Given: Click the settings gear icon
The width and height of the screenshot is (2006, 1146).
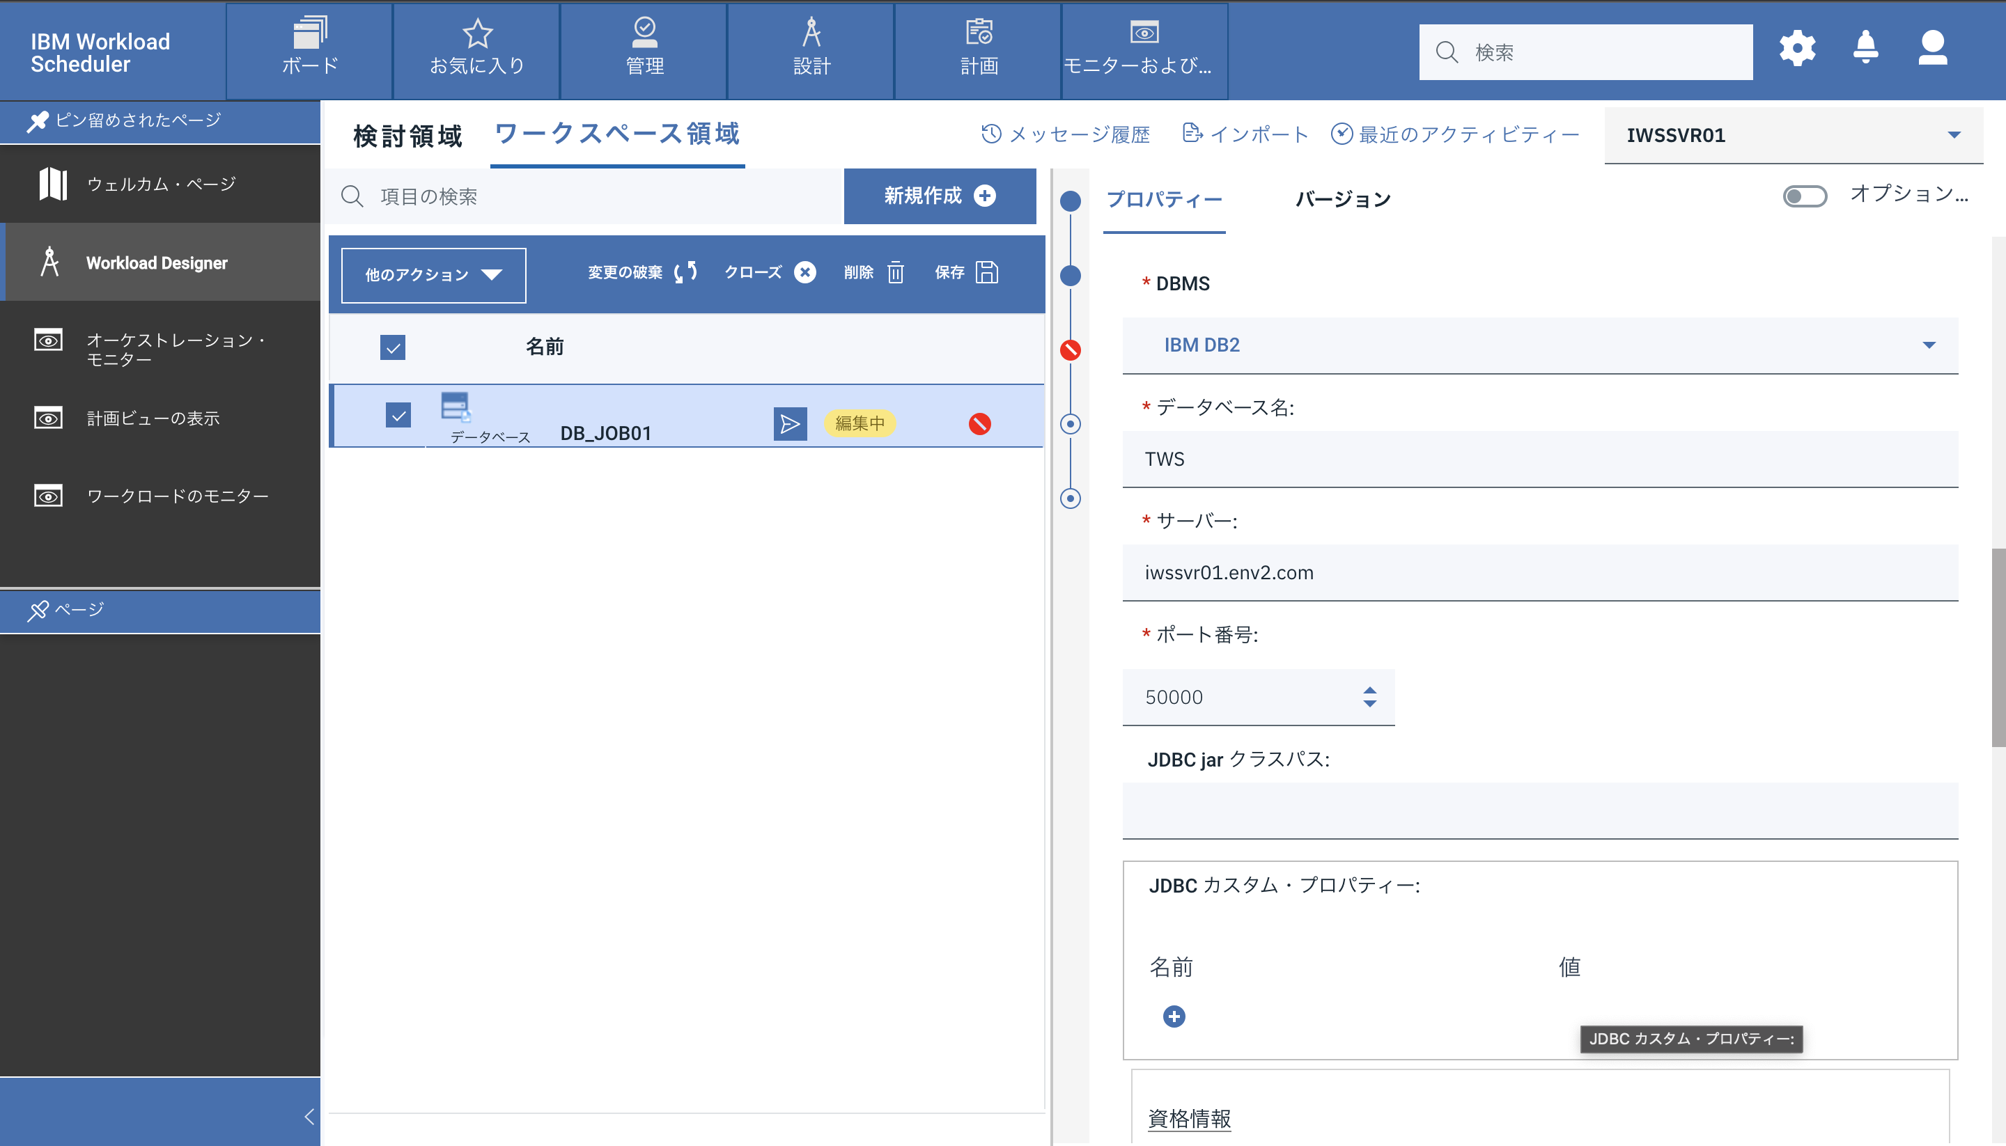Looking at the screenshot, I should point(1797,49).
